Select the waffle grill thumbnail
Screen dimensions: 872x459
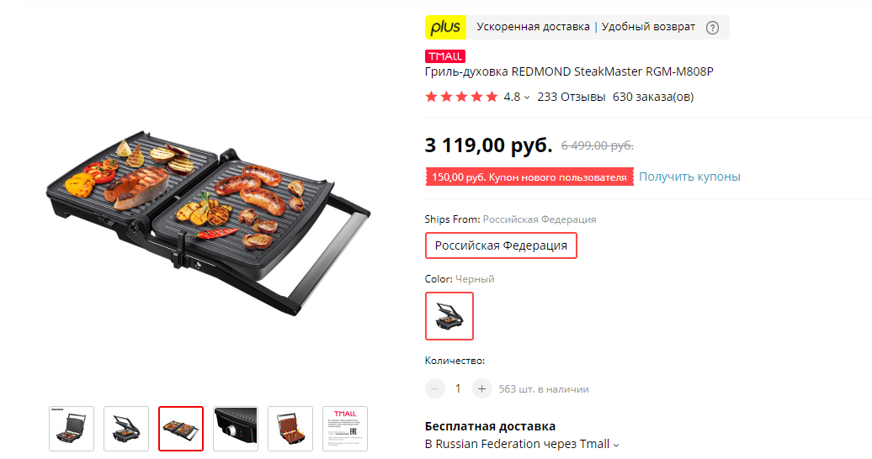290,429
